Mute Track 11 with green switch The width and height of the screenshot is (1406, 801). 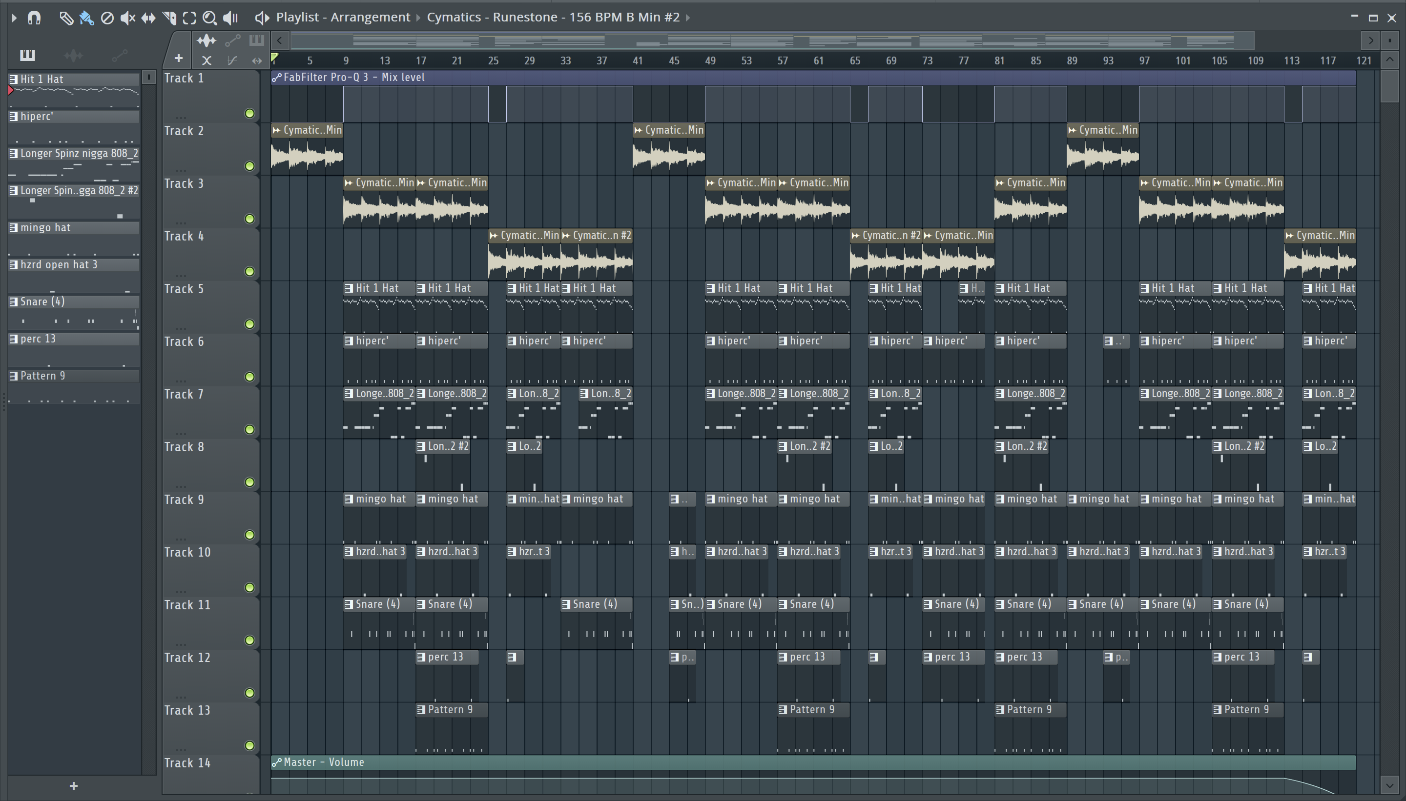pos(249,641)
